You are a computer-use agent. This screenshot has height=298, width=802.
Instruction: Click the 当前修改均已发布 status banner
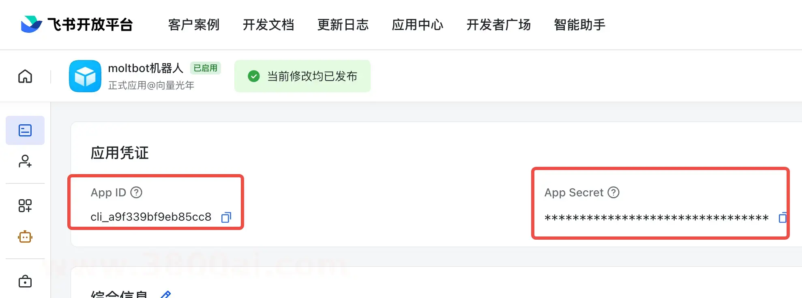302,76
